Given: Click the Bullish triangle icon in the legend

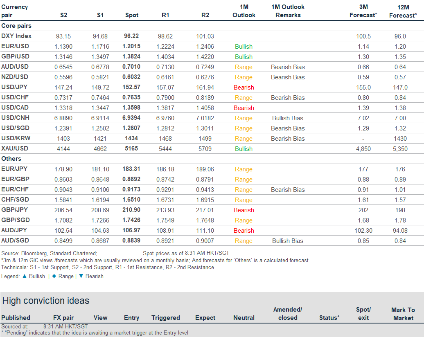Looking at the screenshot, I should pyautogui.click(x=24, y=276).
